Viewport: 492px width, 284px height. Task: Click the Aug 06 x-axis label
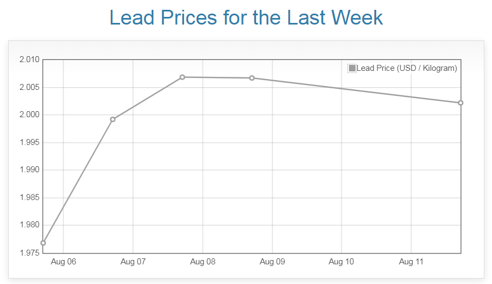tap(63, 262)
